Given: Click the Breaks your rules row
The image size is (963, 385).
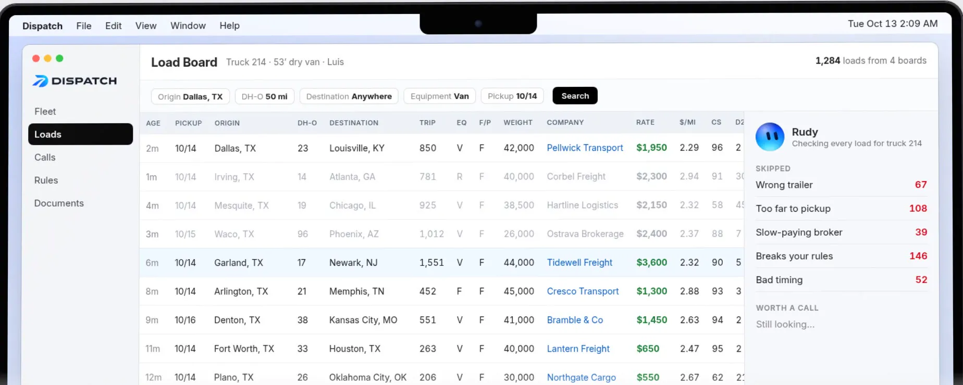Looking at the screenshot, I should pos(841,256).
